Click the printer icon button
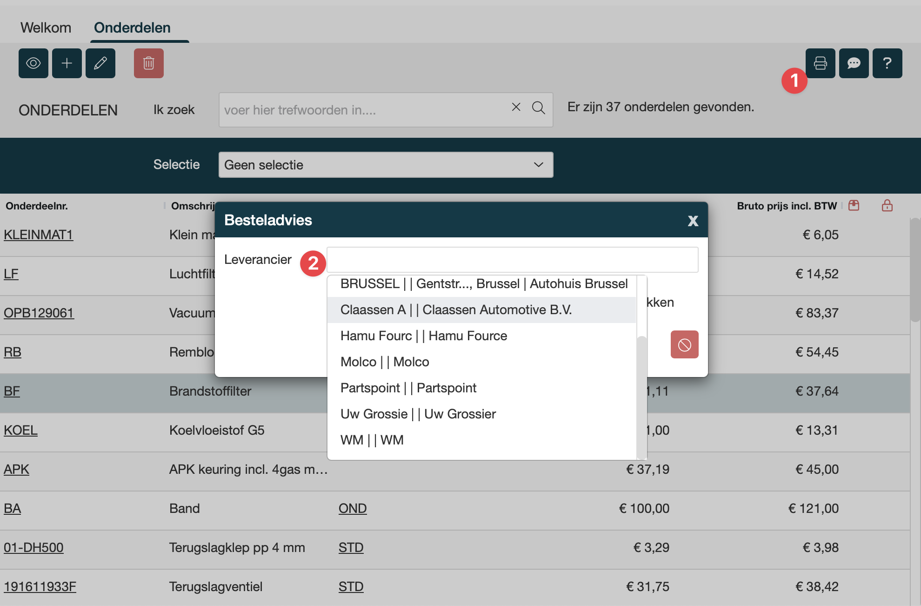 pyautogui.click(x=821, y=63)
